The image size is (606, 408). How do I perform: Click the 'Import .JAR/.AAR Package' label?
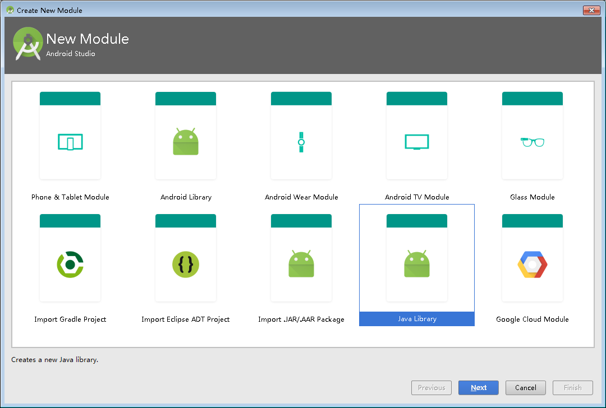tap(301, 319)
